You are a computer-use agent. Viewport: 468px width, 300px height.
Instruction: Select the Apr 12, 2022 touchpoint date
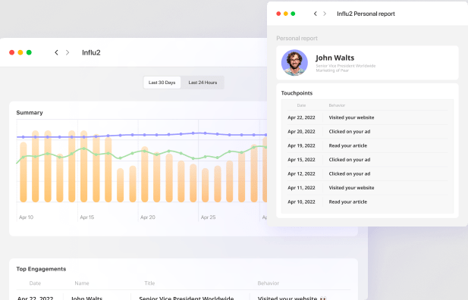(301, 173)
